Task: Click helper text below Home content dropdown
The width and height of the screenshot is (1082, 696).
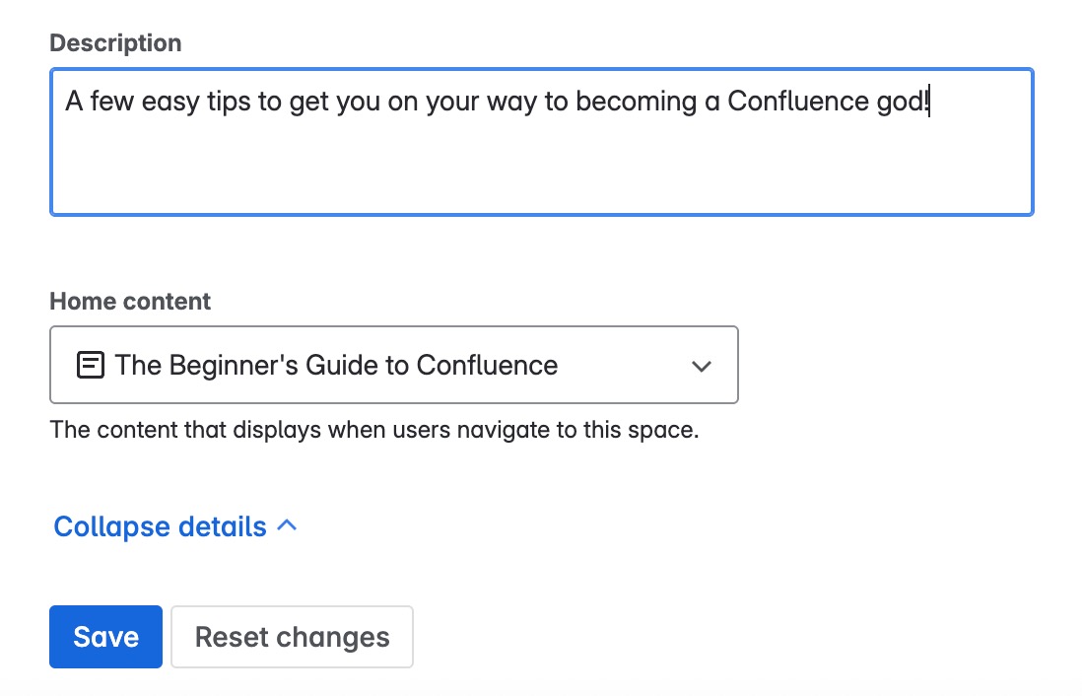Action: click(373, 431)
